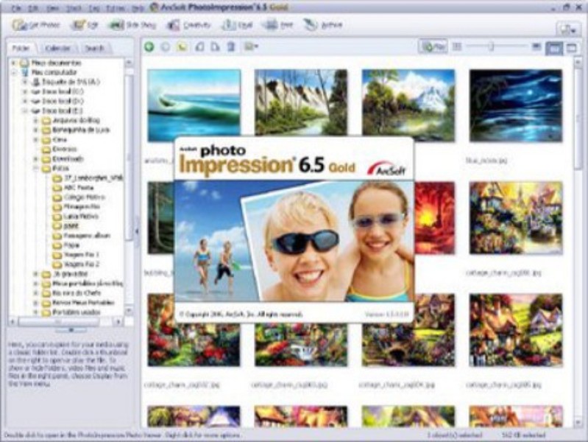Click the small thumbnails icon left of slider
This screenshot has width=588, height=442.
point(457,46)
